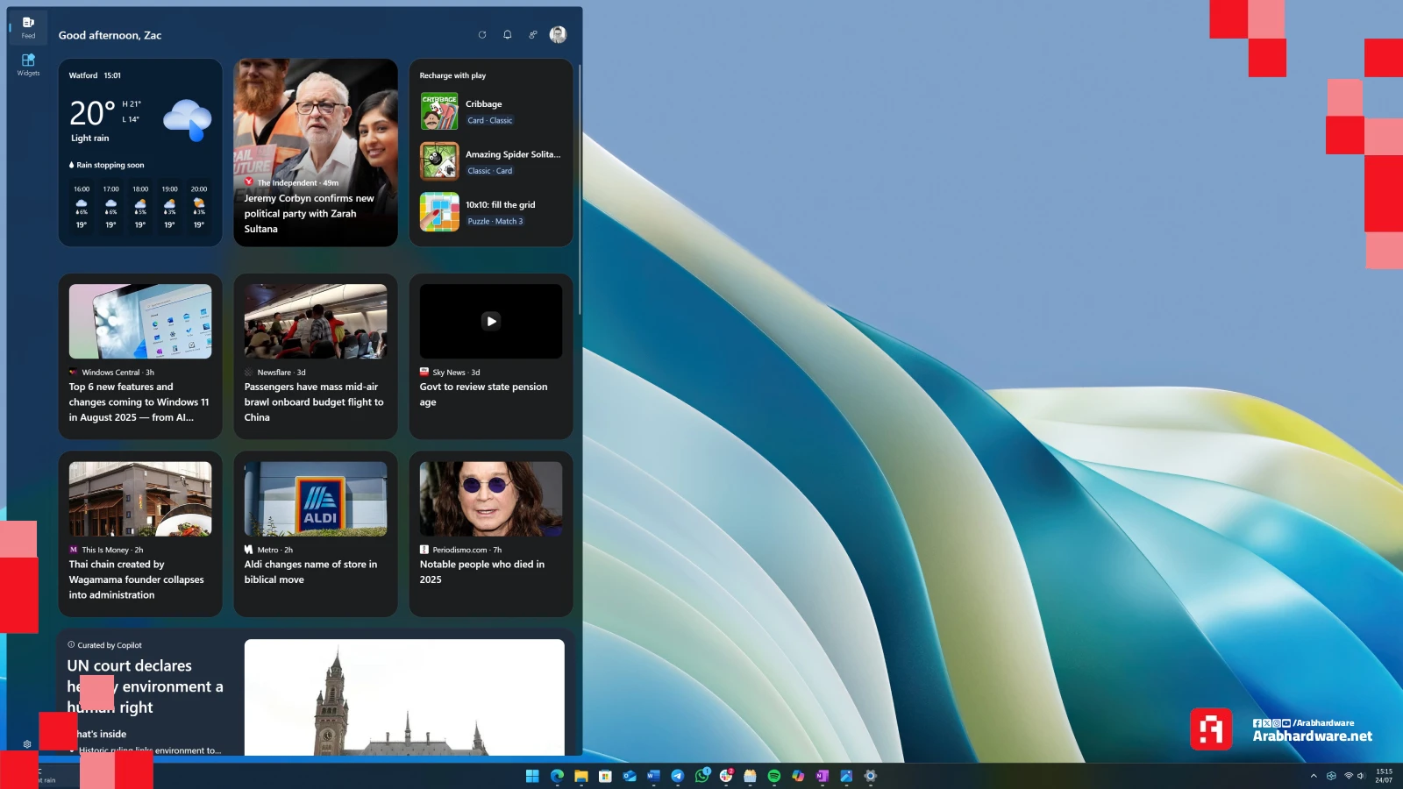Open the notifications bell in widgets header
This screenshot has width=1403, height=789.
click(507, 35)
